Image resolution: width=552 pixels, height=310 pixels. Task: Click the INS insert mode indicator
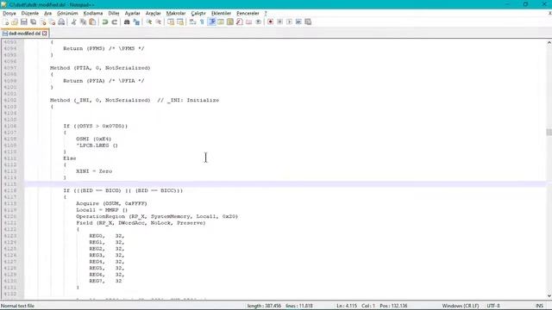(539, 306)
